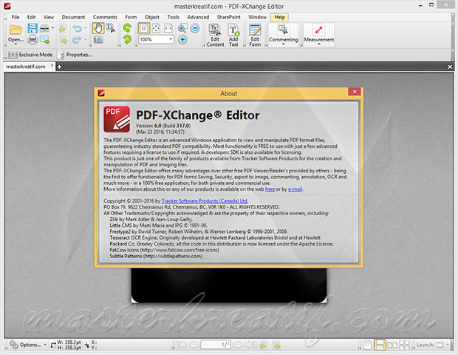This screenshot has height=355, width=458.
Task: Follow the 'here' web link in About
Action: [270, 189]
